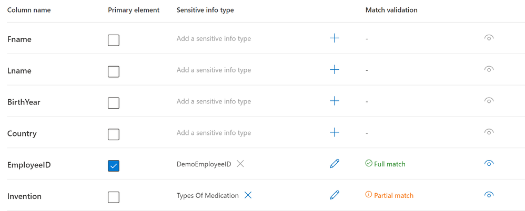The image size is (525, 211).
Task: Click pencil icon in Invention row
Action: pos(335,195)
